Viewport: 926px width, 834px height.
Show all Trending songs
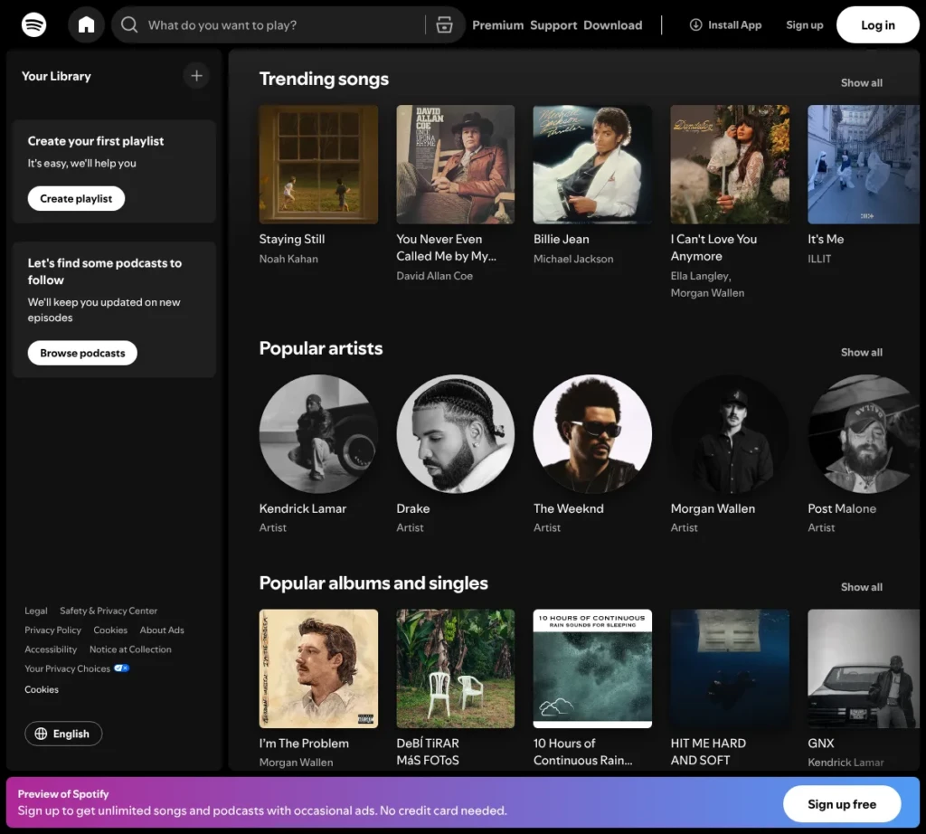tap(862, 82)
